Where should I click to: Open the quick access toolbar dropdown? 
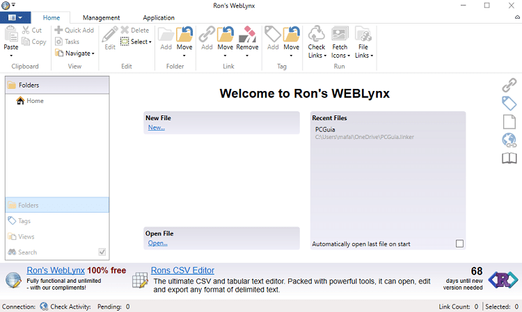pos(13,5)
